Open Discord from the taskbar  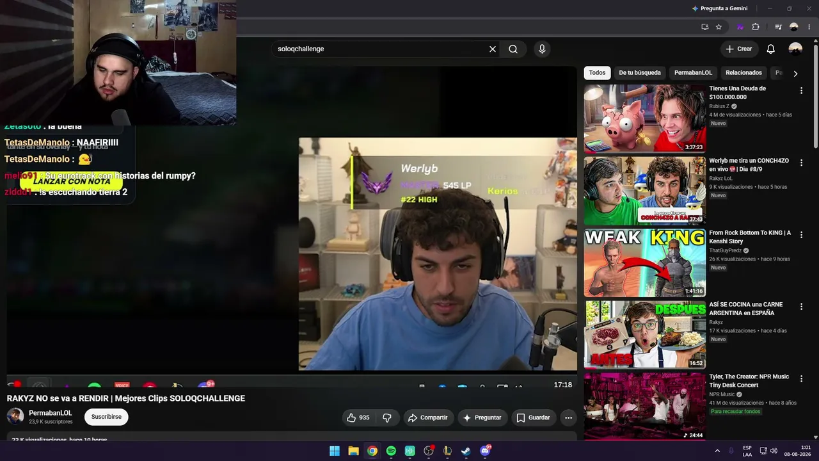(x=485, y=451)
